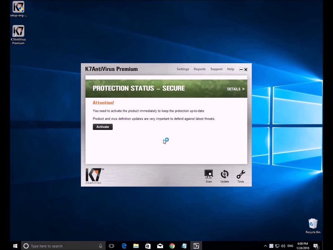Click the Cortana circle icon in the search box
The width and height of the screenshot is (333, 250).
[26, 246]
